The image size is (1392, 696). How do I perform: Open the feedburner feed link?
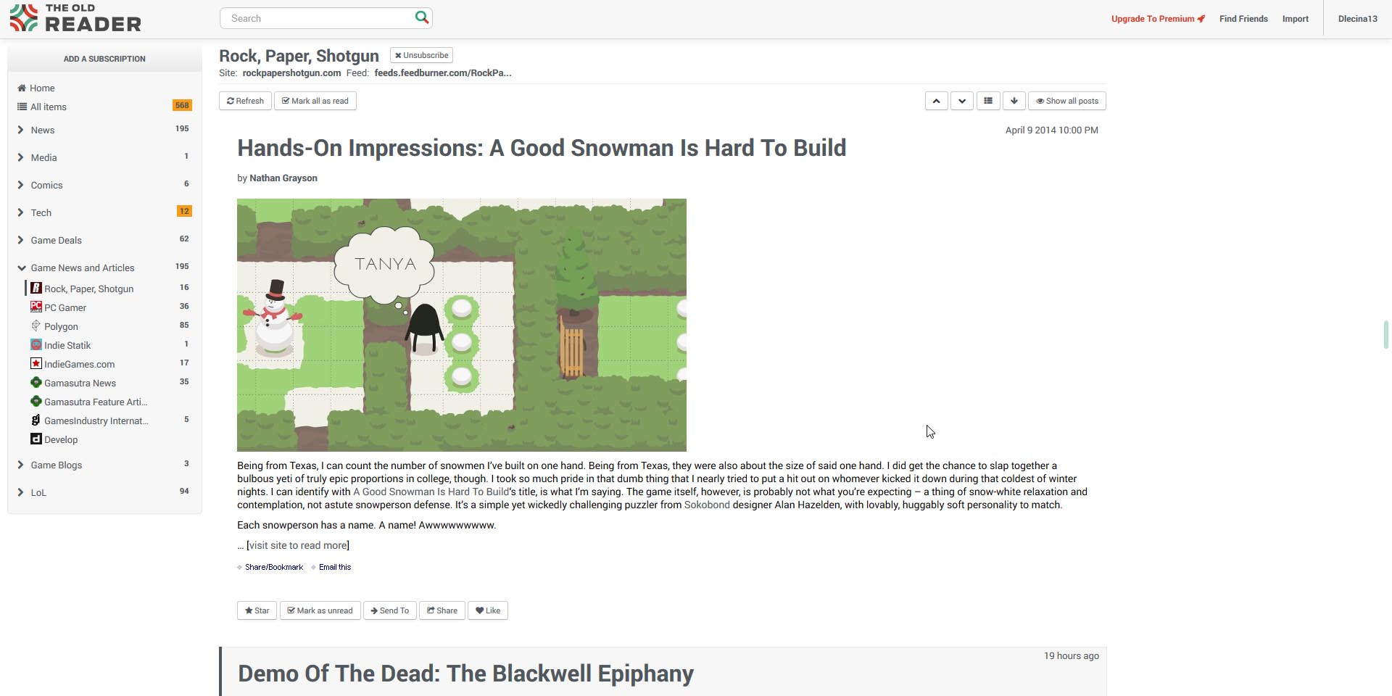pyautogui.click(x=443, y=72)
